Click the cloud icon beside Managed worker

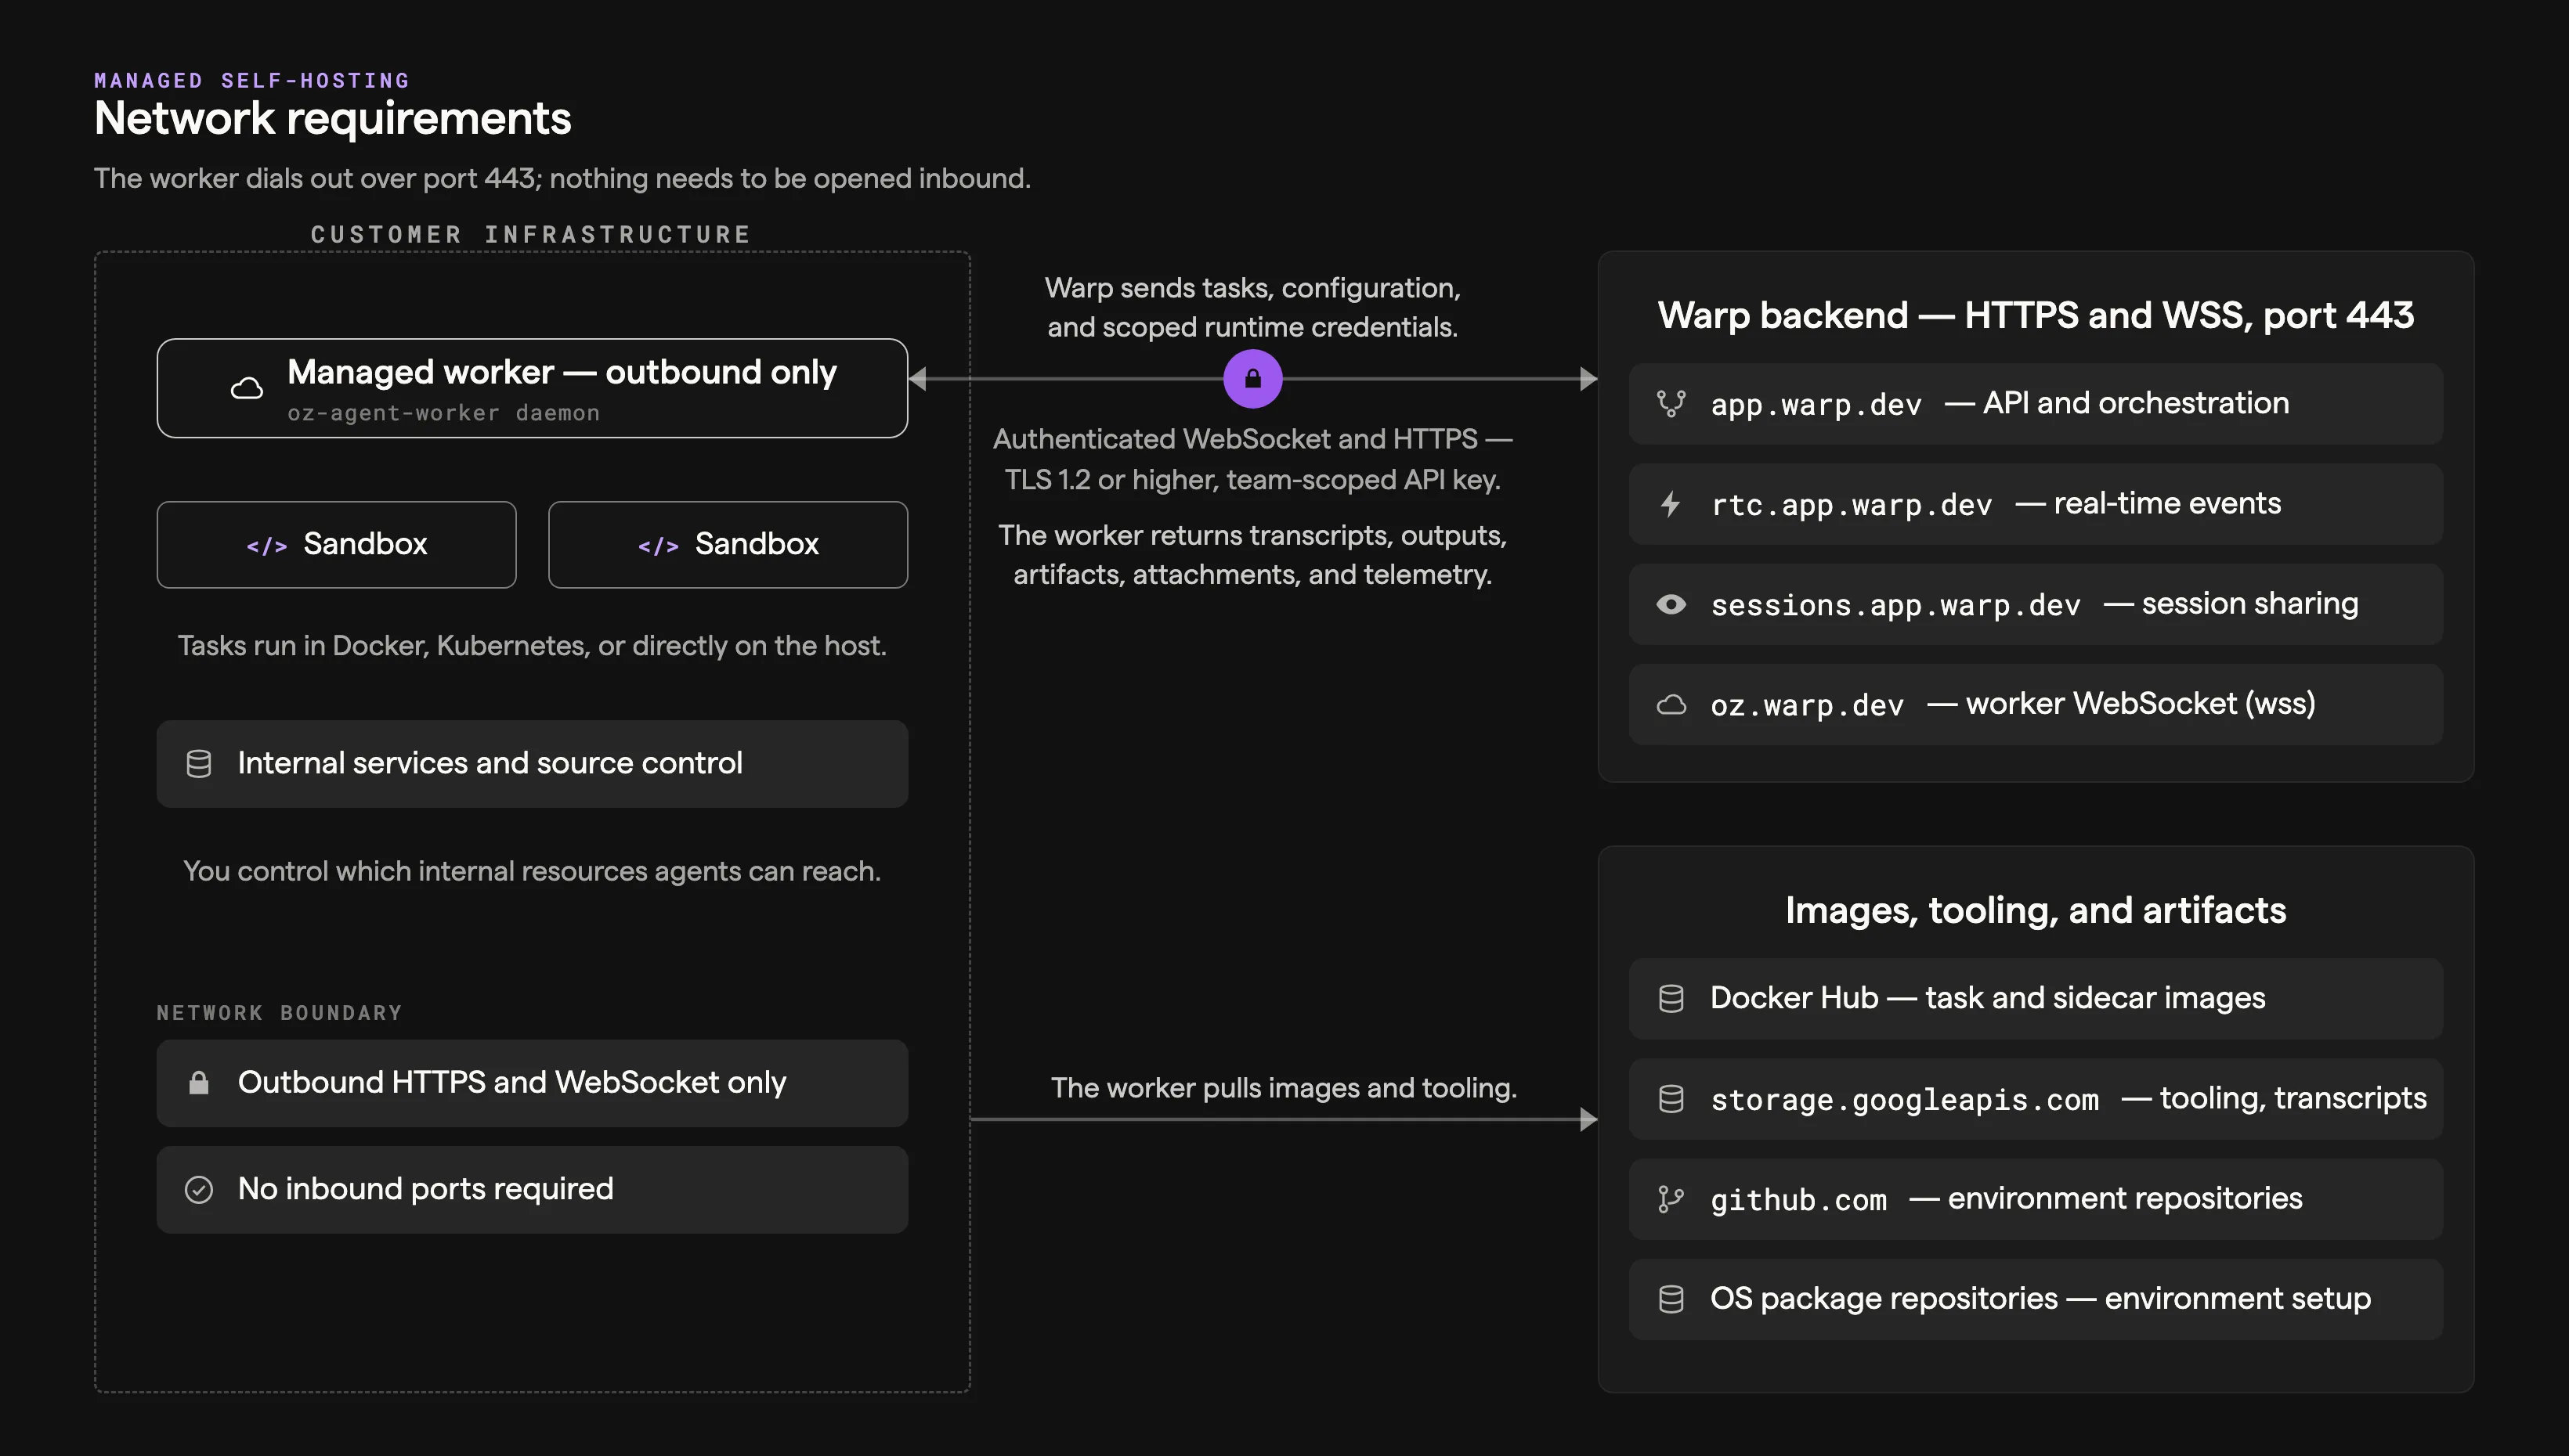tap(247, 388)
